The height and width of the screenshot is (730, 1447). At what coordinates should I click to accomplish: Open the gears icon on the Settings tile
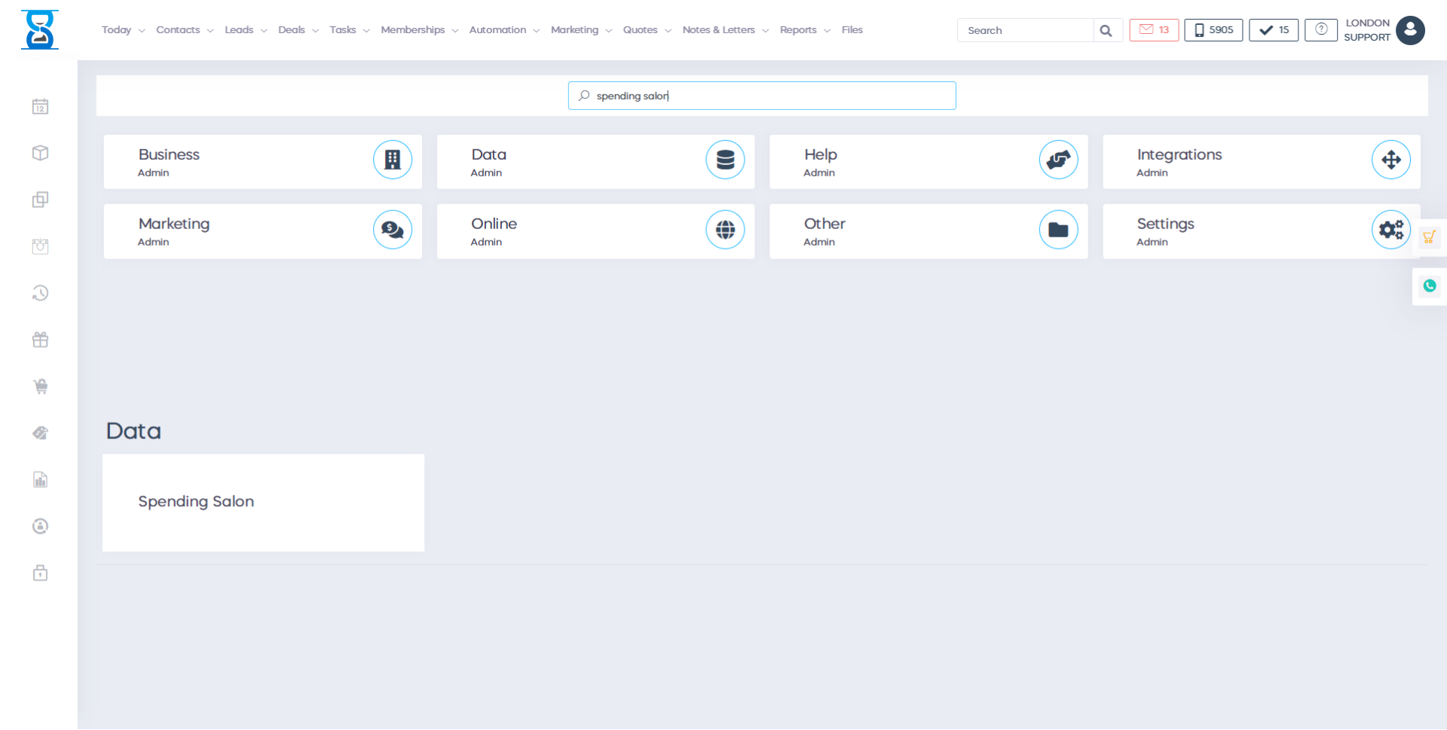(x=1391, y=230)
